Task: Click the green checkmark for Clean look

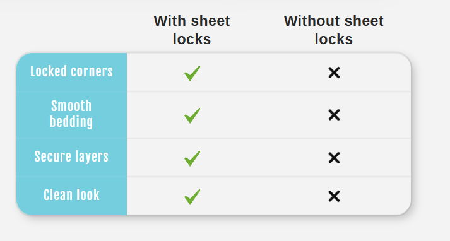Action: click(x=192, y=197)
